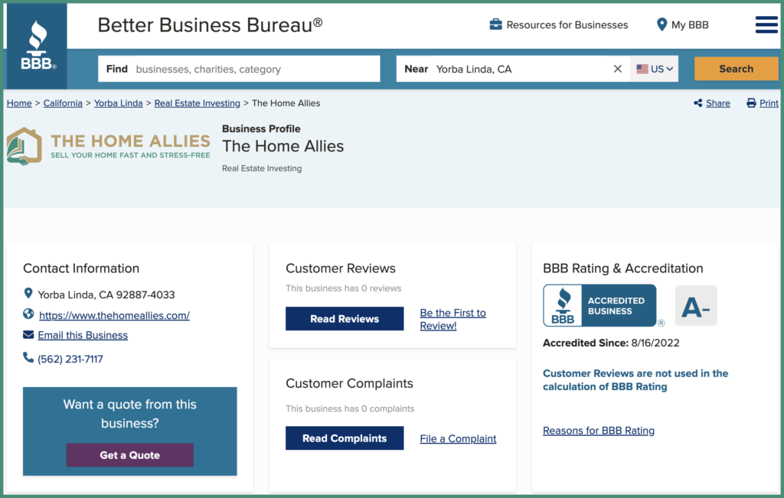
Task: Click 'This business has 0 reviews' text
Action: coord(344,288)
